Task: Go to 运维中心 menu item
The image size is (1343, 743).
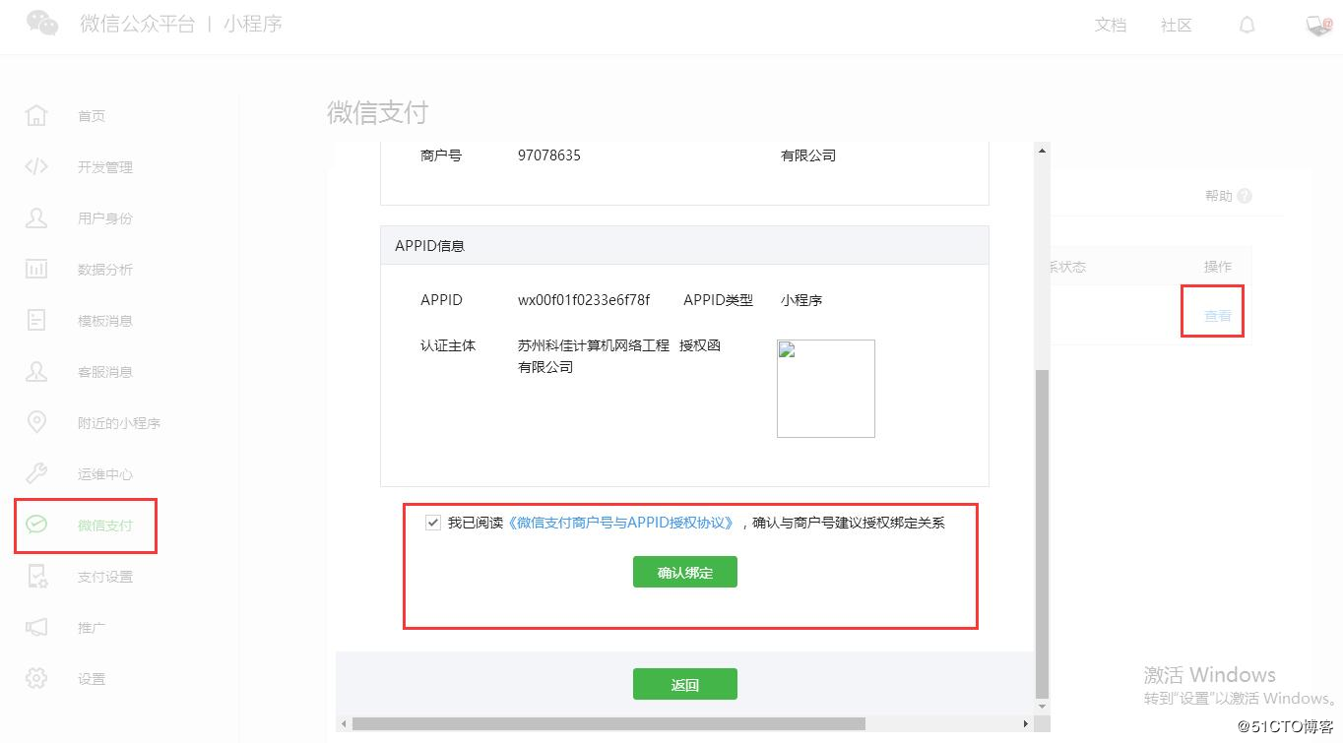Action: [105, 474]
